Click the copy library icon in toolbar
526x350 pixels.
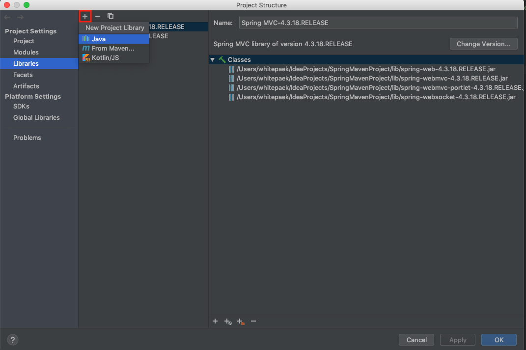pos(111,16)
